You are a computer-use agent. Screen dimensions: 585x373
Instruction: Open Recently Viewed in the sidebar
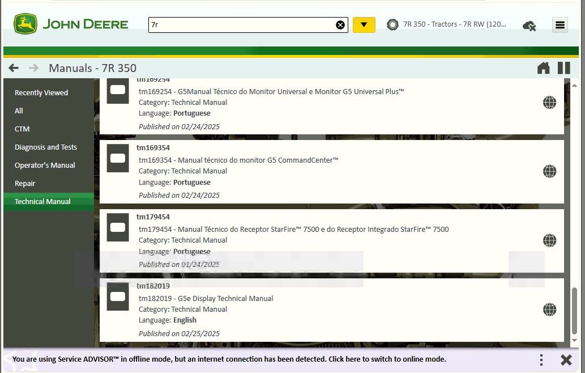tap(49, 92)
